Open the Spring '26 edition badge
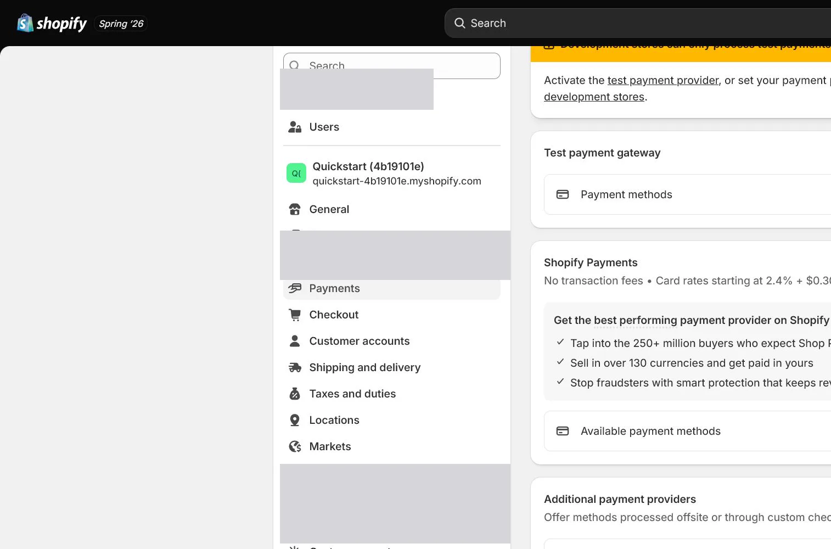 point(121,24)
